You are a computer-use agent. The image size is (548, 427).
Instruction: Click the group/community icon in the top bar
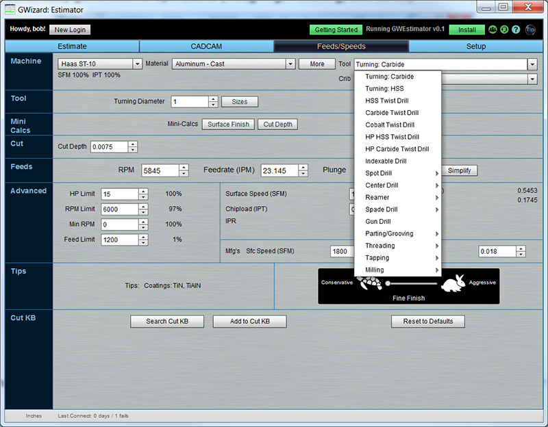coord(493,29)
